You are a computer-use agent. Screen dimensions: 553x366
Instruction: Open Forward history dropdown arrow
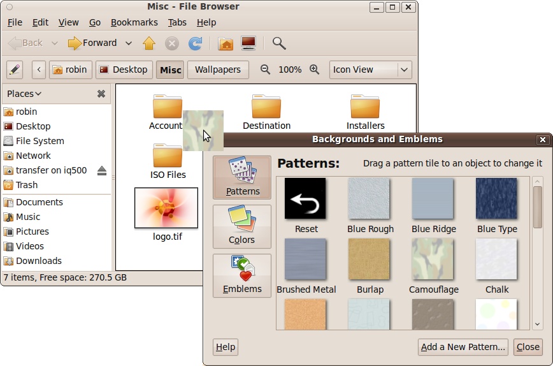pyautogui.click(x=129, y=43)
